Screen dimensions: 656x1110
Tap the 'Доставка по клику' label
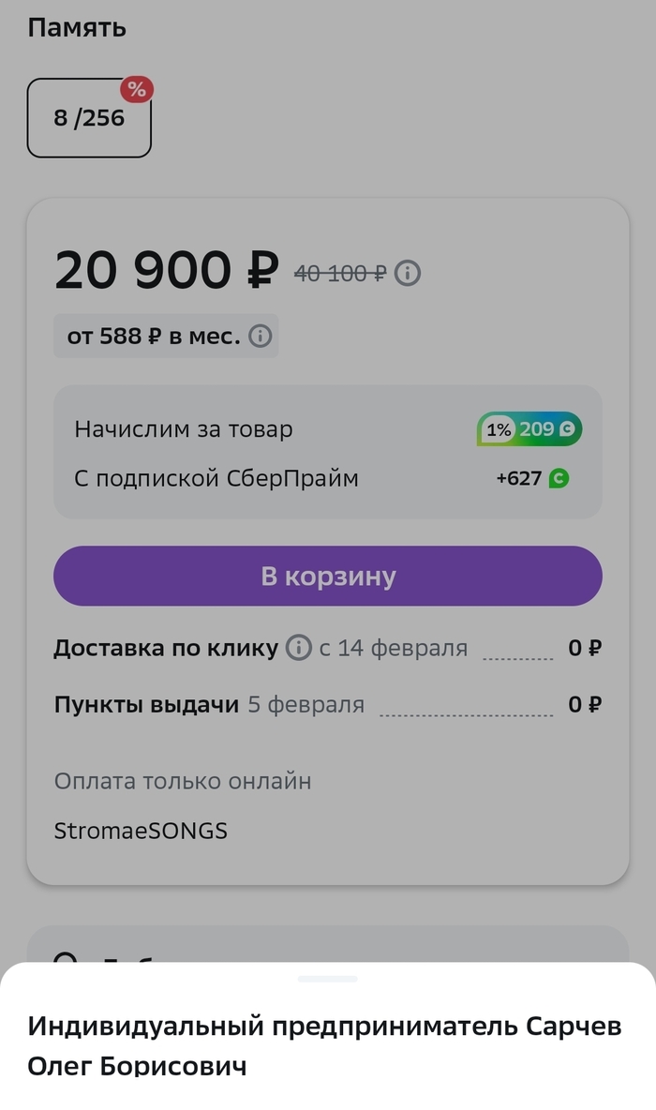(x=166, y=648)
